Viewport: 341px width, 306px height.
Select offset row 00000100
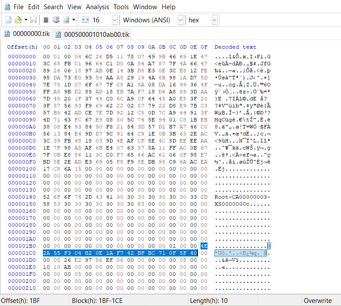coord(22,169)
